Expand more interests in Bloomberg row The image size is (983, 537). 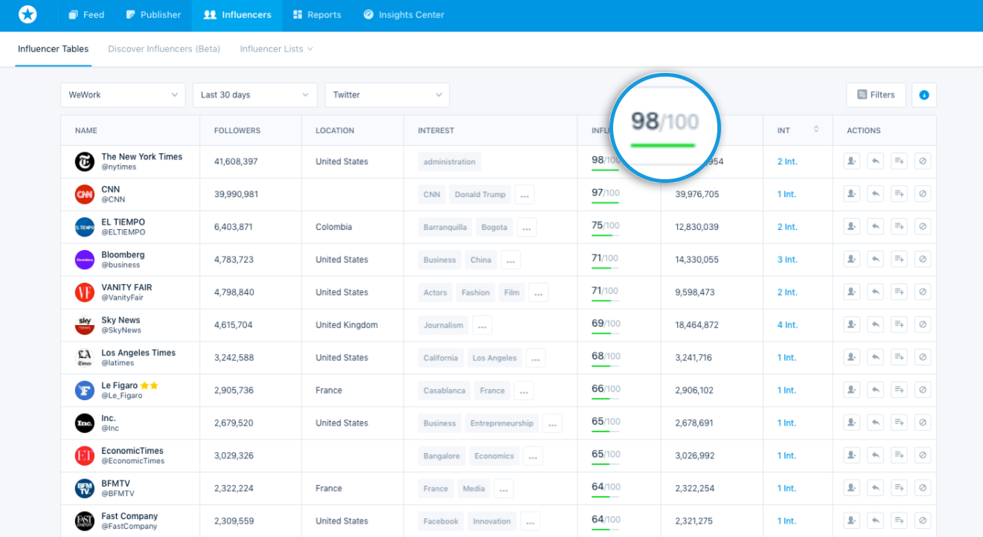(510, 260)
